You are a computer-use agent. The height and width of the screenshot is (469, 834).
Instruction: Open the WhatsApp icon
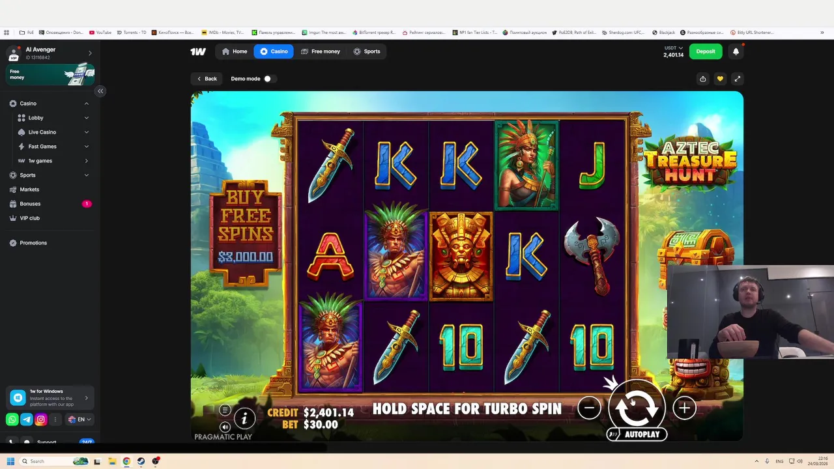12,419
